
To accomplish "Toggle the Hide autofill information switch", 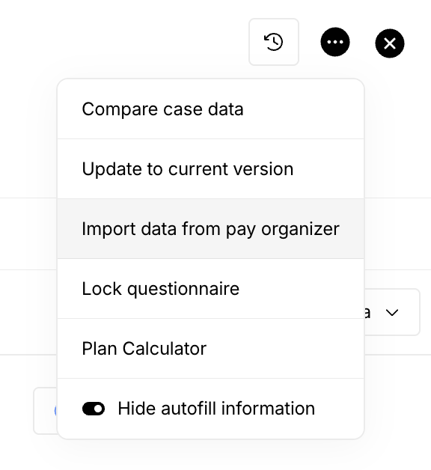I will (94, 409).
